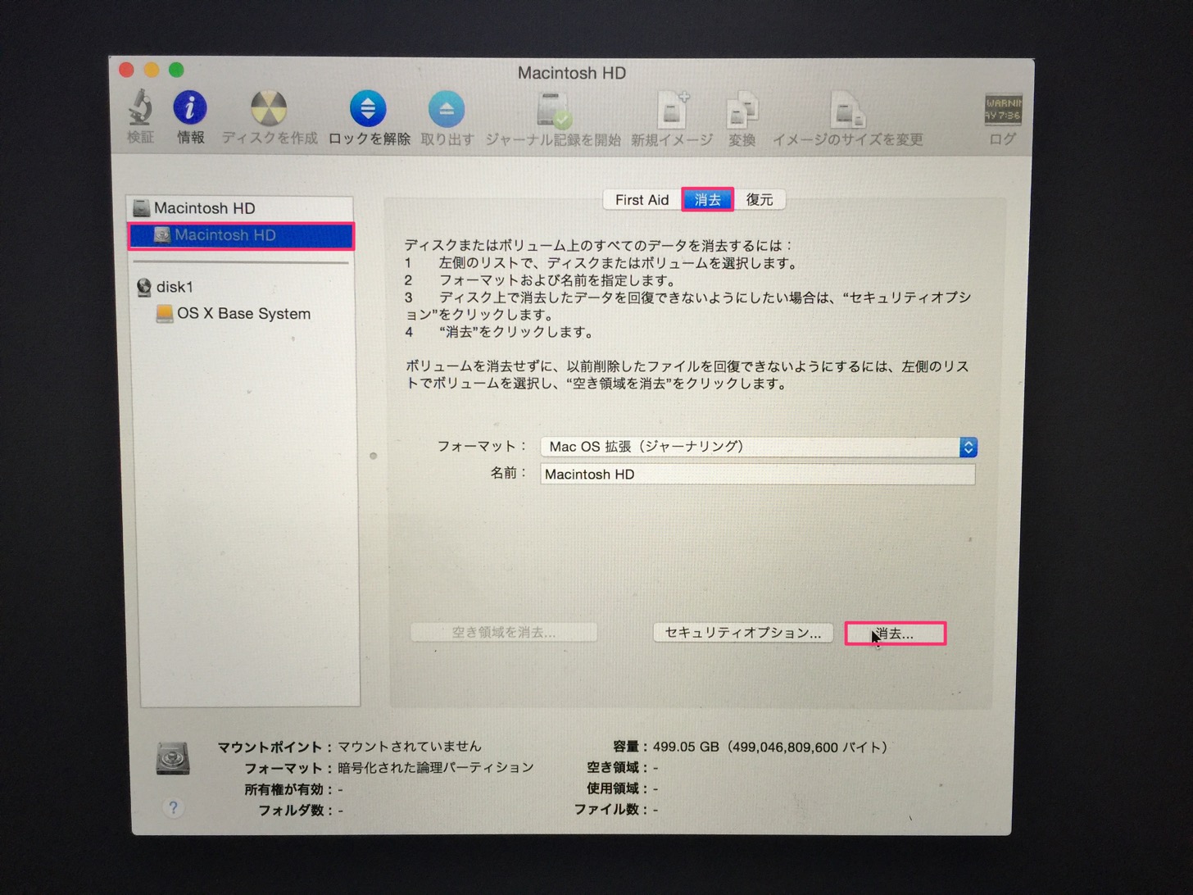
Task: Click format text 暗号化された論理パーティション
Action: (436, 768)
